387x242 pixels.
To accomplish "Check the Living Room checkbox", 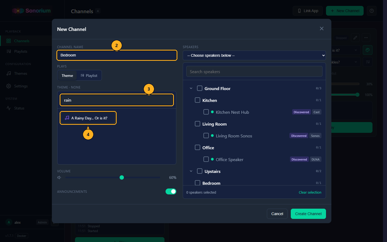I will coord(198,124).
